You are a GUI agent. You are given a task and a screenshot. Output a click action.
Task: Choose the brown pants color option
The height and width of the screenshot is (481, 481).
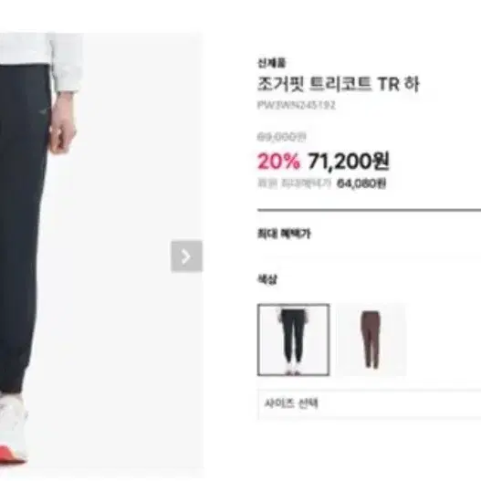point(371,340)
